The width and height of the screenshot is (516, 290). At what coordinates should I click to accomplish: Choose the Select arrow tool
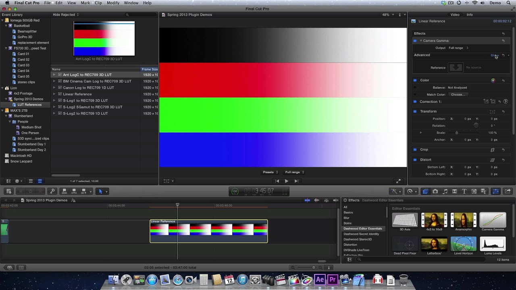tap(101, 191)
